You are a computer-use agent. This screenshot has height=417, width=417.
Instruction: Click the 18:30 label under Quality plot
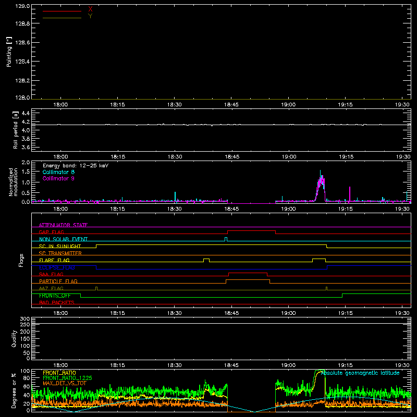tap(175, 365)
